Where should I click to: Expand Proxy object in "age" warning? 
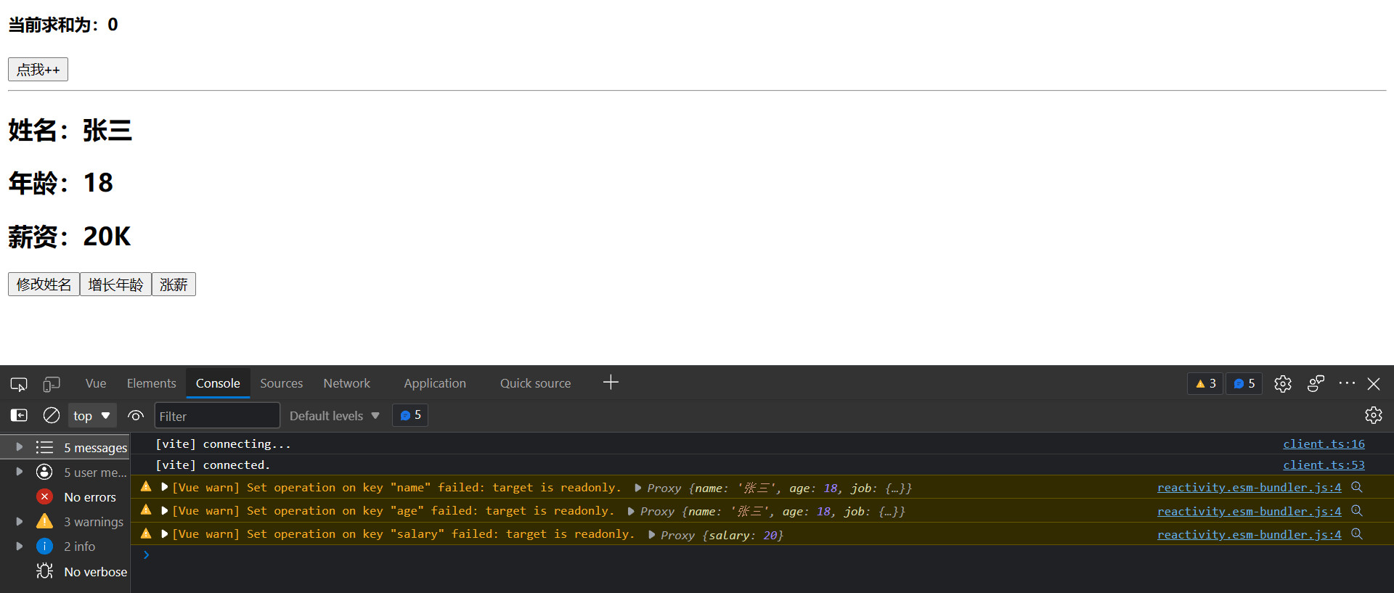coord(631,512)
